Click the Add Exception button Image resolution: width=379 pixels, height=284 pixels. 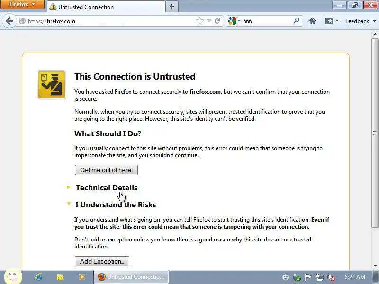point(102,261)
